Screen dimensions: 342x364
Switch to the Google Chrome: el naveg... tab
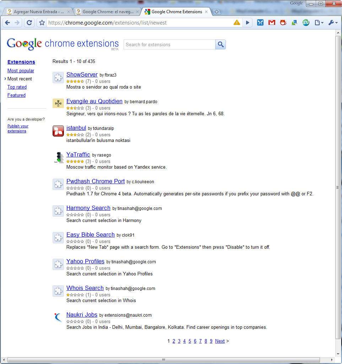pyautogui.click(x=107, y=12)
